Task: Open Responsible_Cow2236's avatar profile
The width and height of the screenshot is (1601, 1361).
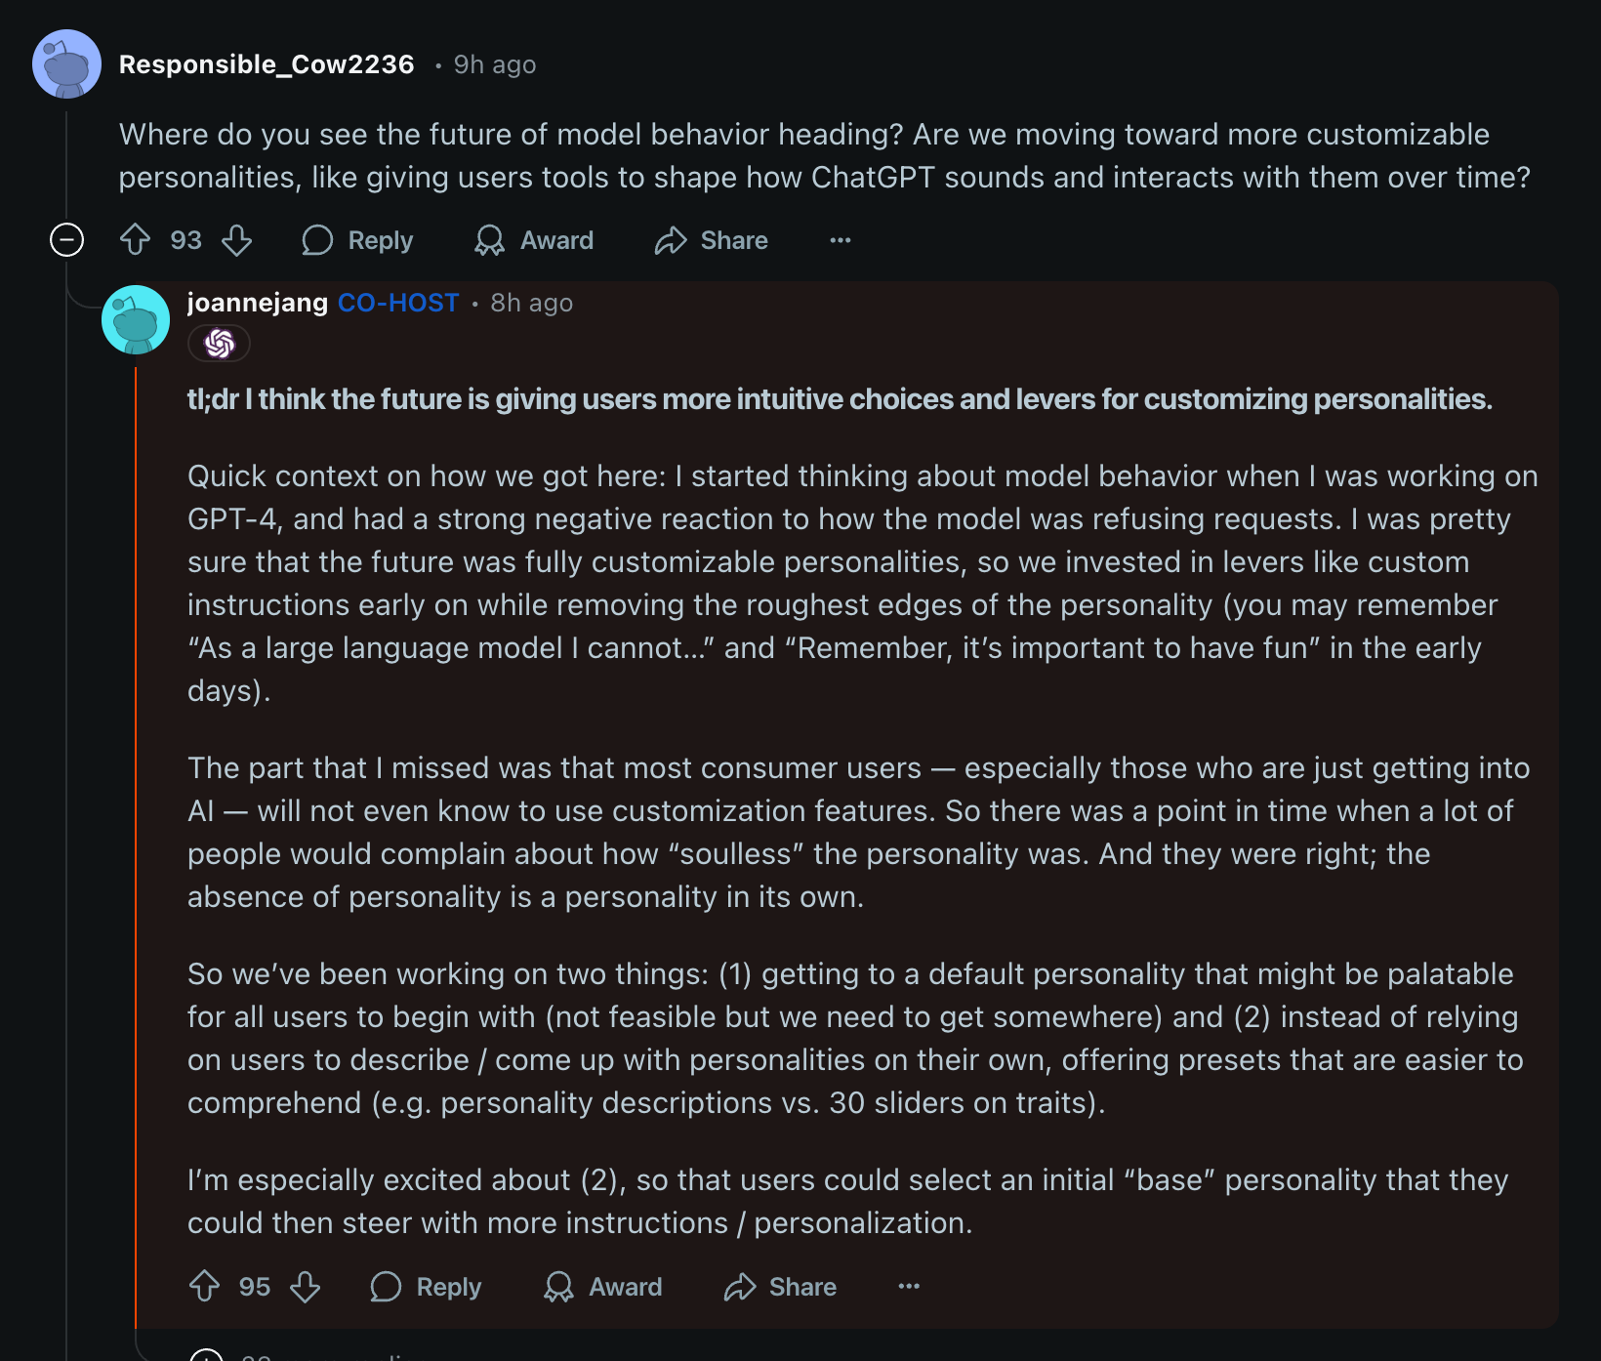Action: pyautogui.click(x=66, y=64)
